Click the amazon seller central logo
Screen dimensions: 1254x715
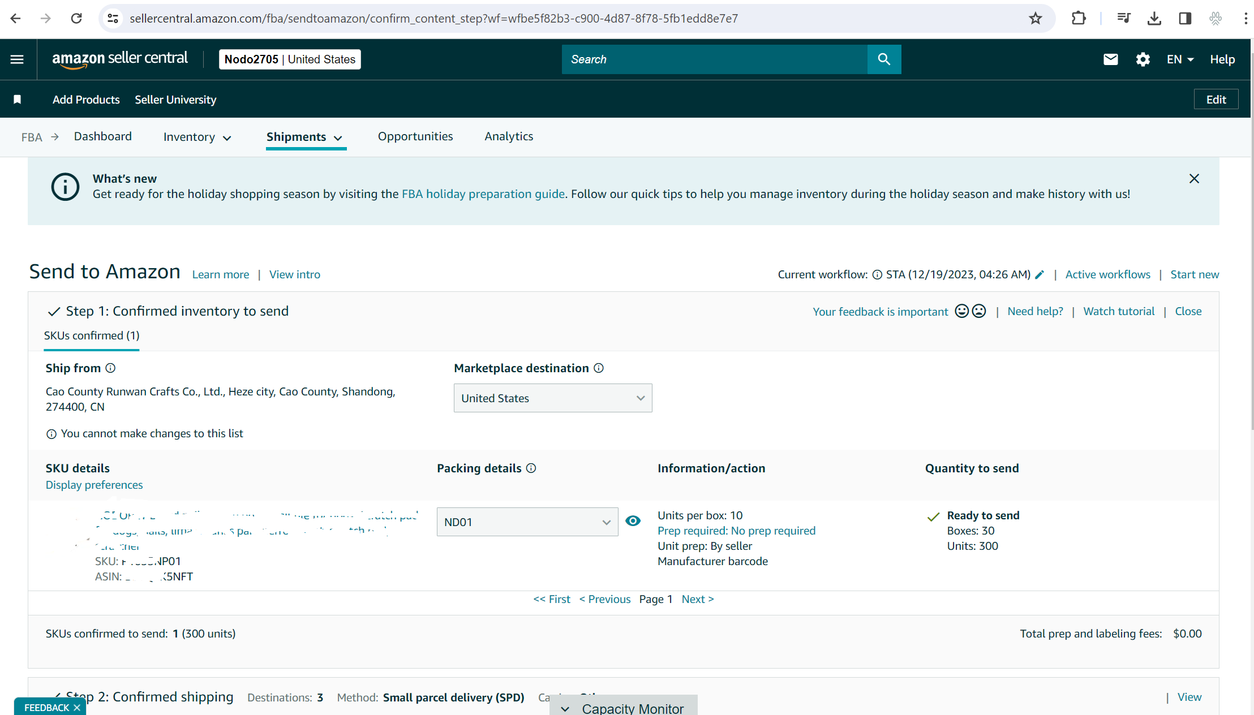pos(119,59)
